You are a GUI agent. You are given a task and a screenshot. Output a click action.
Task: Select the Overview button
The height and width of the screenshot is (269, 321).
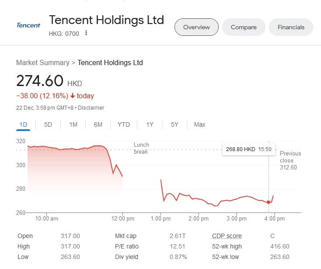(x=196, y=27)
